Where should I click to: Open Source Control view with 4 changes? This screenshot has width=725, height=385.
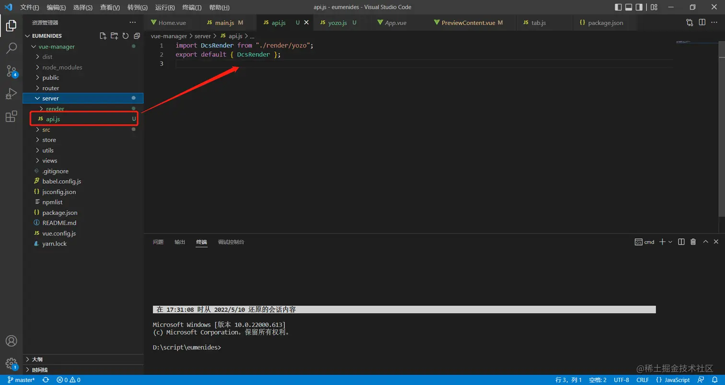click(11, 71)
